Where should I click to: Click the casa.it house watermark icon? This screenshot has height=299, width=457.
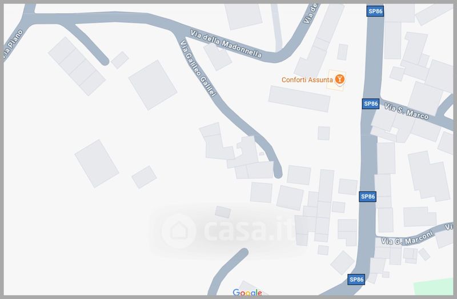coord(178,230)
